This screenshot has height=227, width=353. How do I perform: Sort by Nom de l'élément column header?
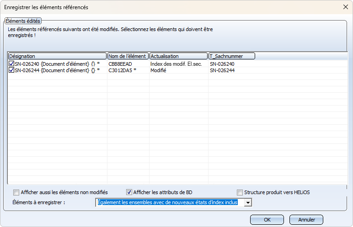(128, 56)
